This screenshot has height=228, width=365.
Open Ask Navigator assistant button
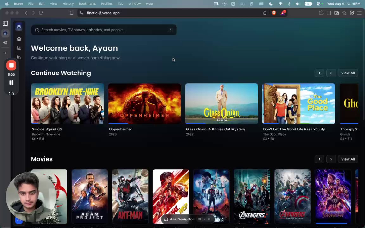tap(187, 219)
